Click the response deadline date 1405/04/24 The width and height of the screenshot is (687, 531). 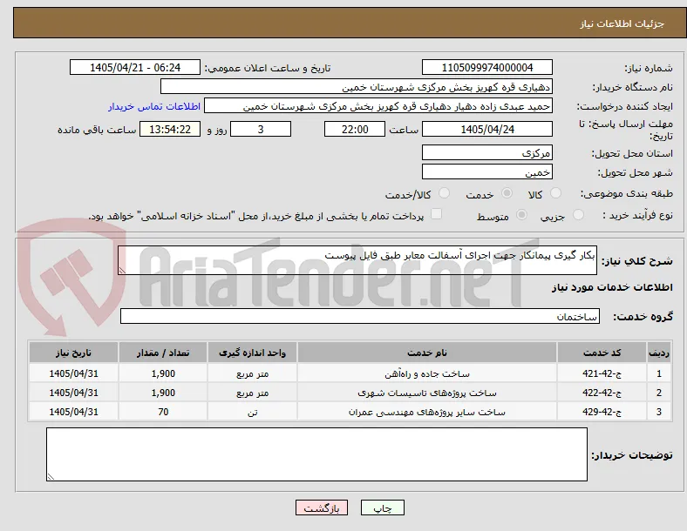[x=487, y=129]
